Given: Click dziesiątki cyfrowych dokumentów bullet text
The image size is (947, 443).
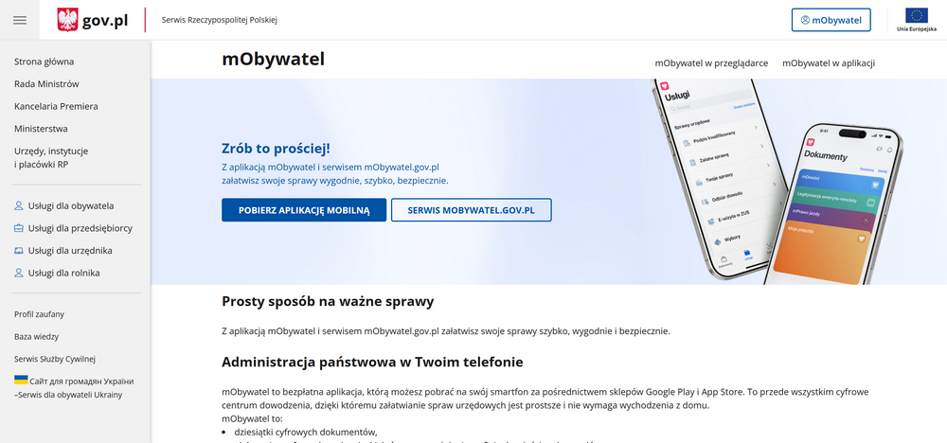Looking at the screenshot, I should click(x=306, y=432).
